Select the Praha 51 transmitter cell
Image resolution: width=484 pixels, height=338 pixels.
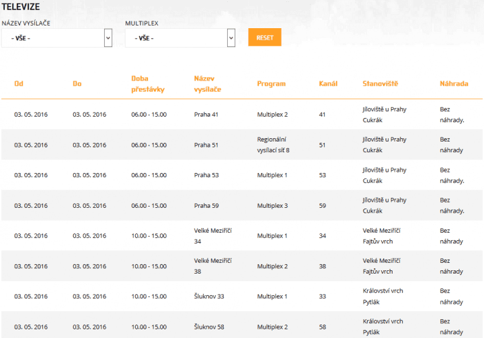tap(206, 145)
